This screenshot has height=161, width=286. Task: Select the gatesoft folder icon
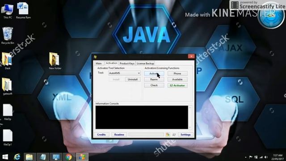pyautogui.click(x=7, y=86)
